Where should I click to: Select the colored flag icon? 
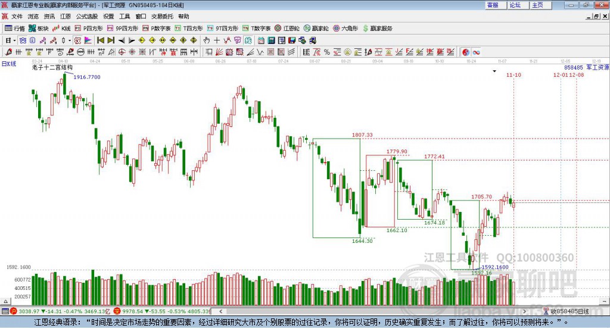pyautogui.click(x=88, y=40)
